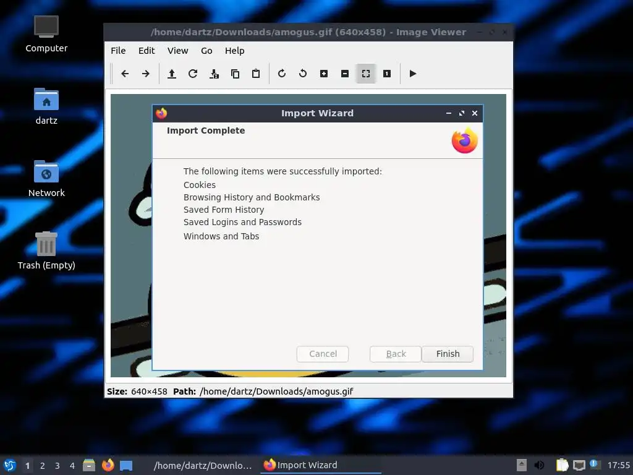Minimize the Import Wizard window
Image resolution: width=633 pixels, height=475 pixels.
(449, 113)
